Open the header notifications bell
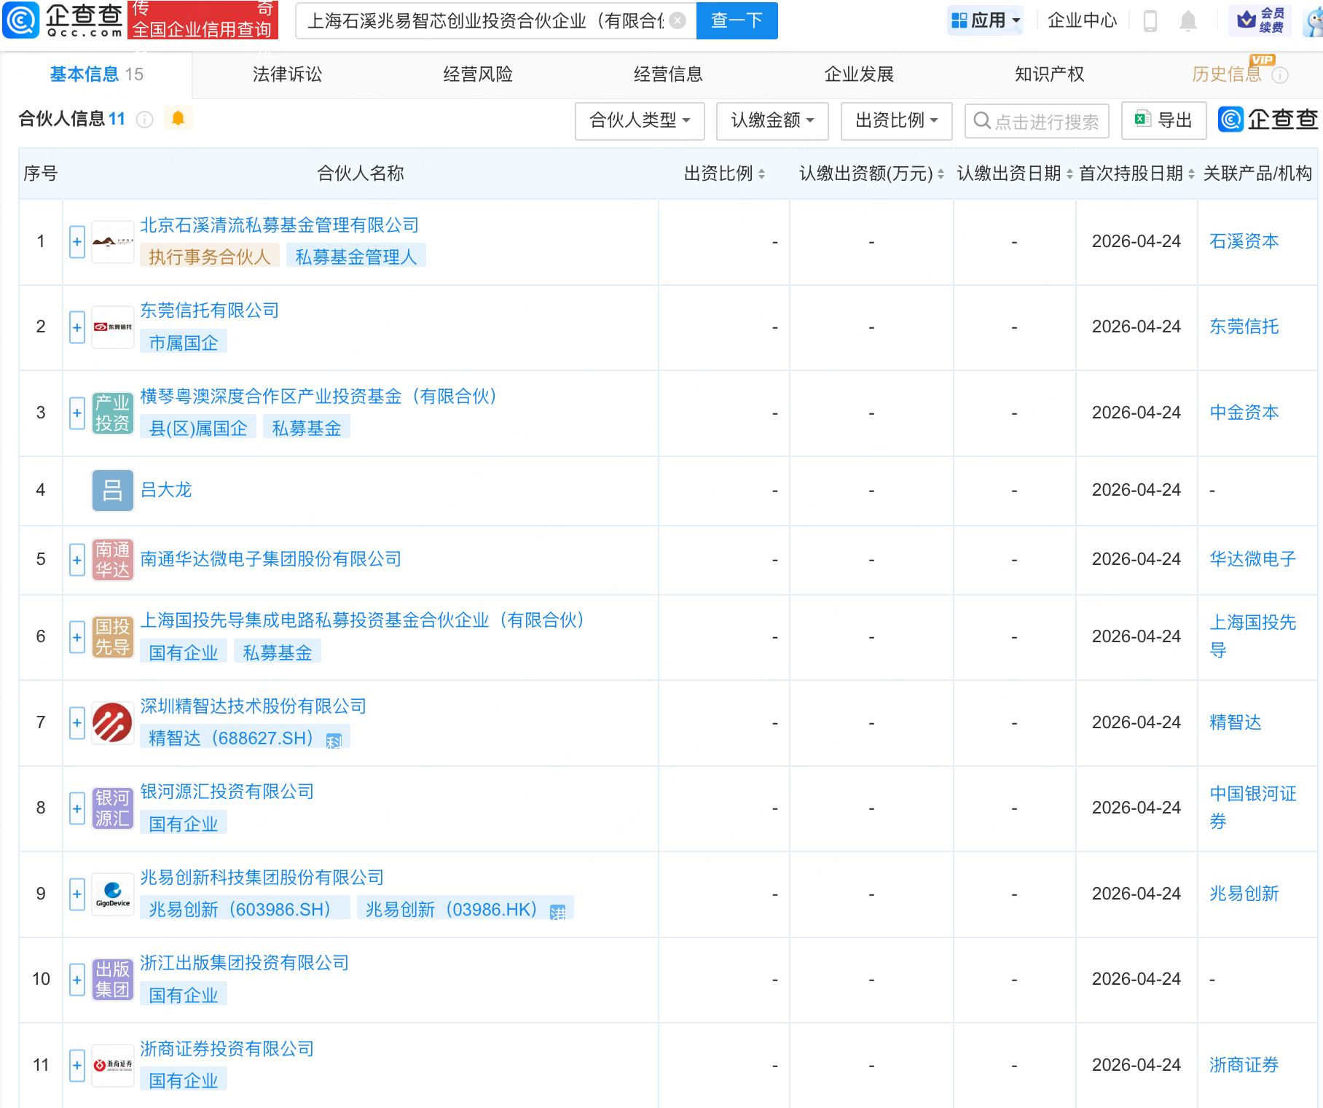This screenshot has width=1323, height=1108. point(1188,21)
